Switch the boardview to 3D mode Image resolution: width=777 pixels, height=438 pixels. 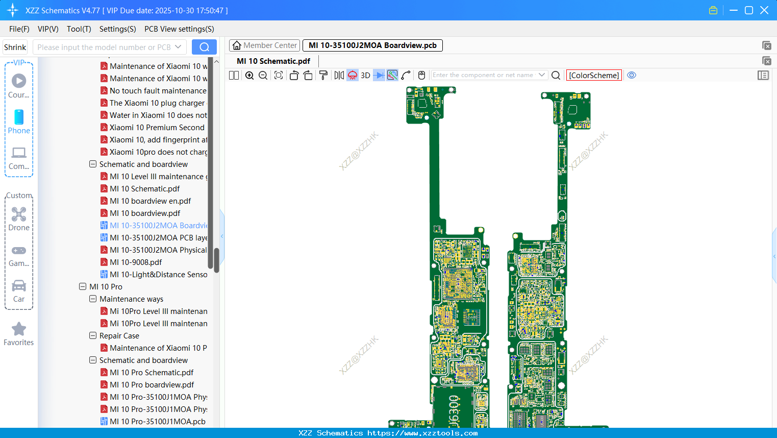365,75
